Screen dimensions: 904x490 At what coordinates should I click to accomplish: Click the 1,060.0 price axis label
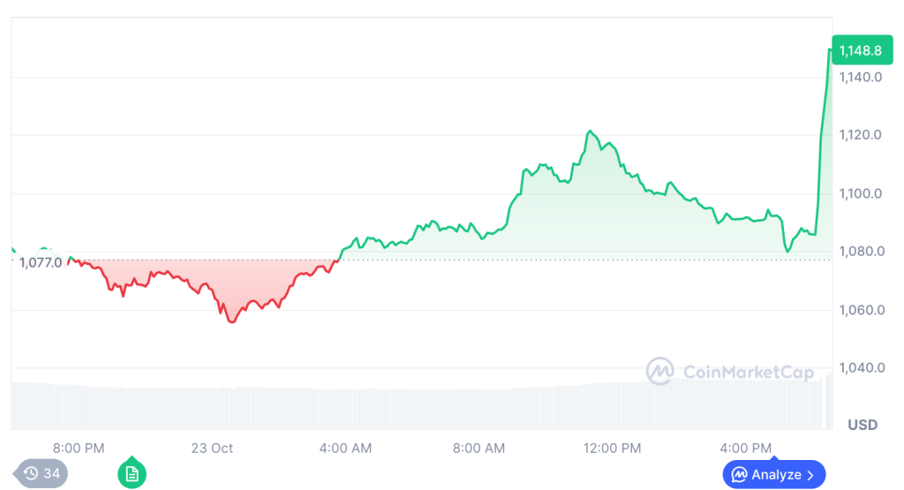(x=861, y=310)
